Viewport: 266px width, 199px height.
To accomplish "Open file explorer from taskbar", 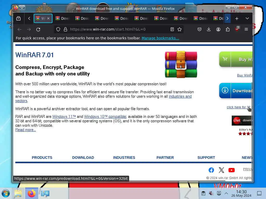I will click(18, 193).
